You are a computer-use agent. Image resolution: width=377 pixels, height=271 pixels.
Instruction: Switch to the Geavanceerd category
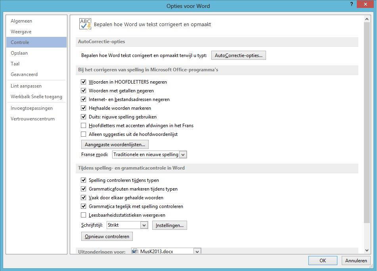click(36, 74)
